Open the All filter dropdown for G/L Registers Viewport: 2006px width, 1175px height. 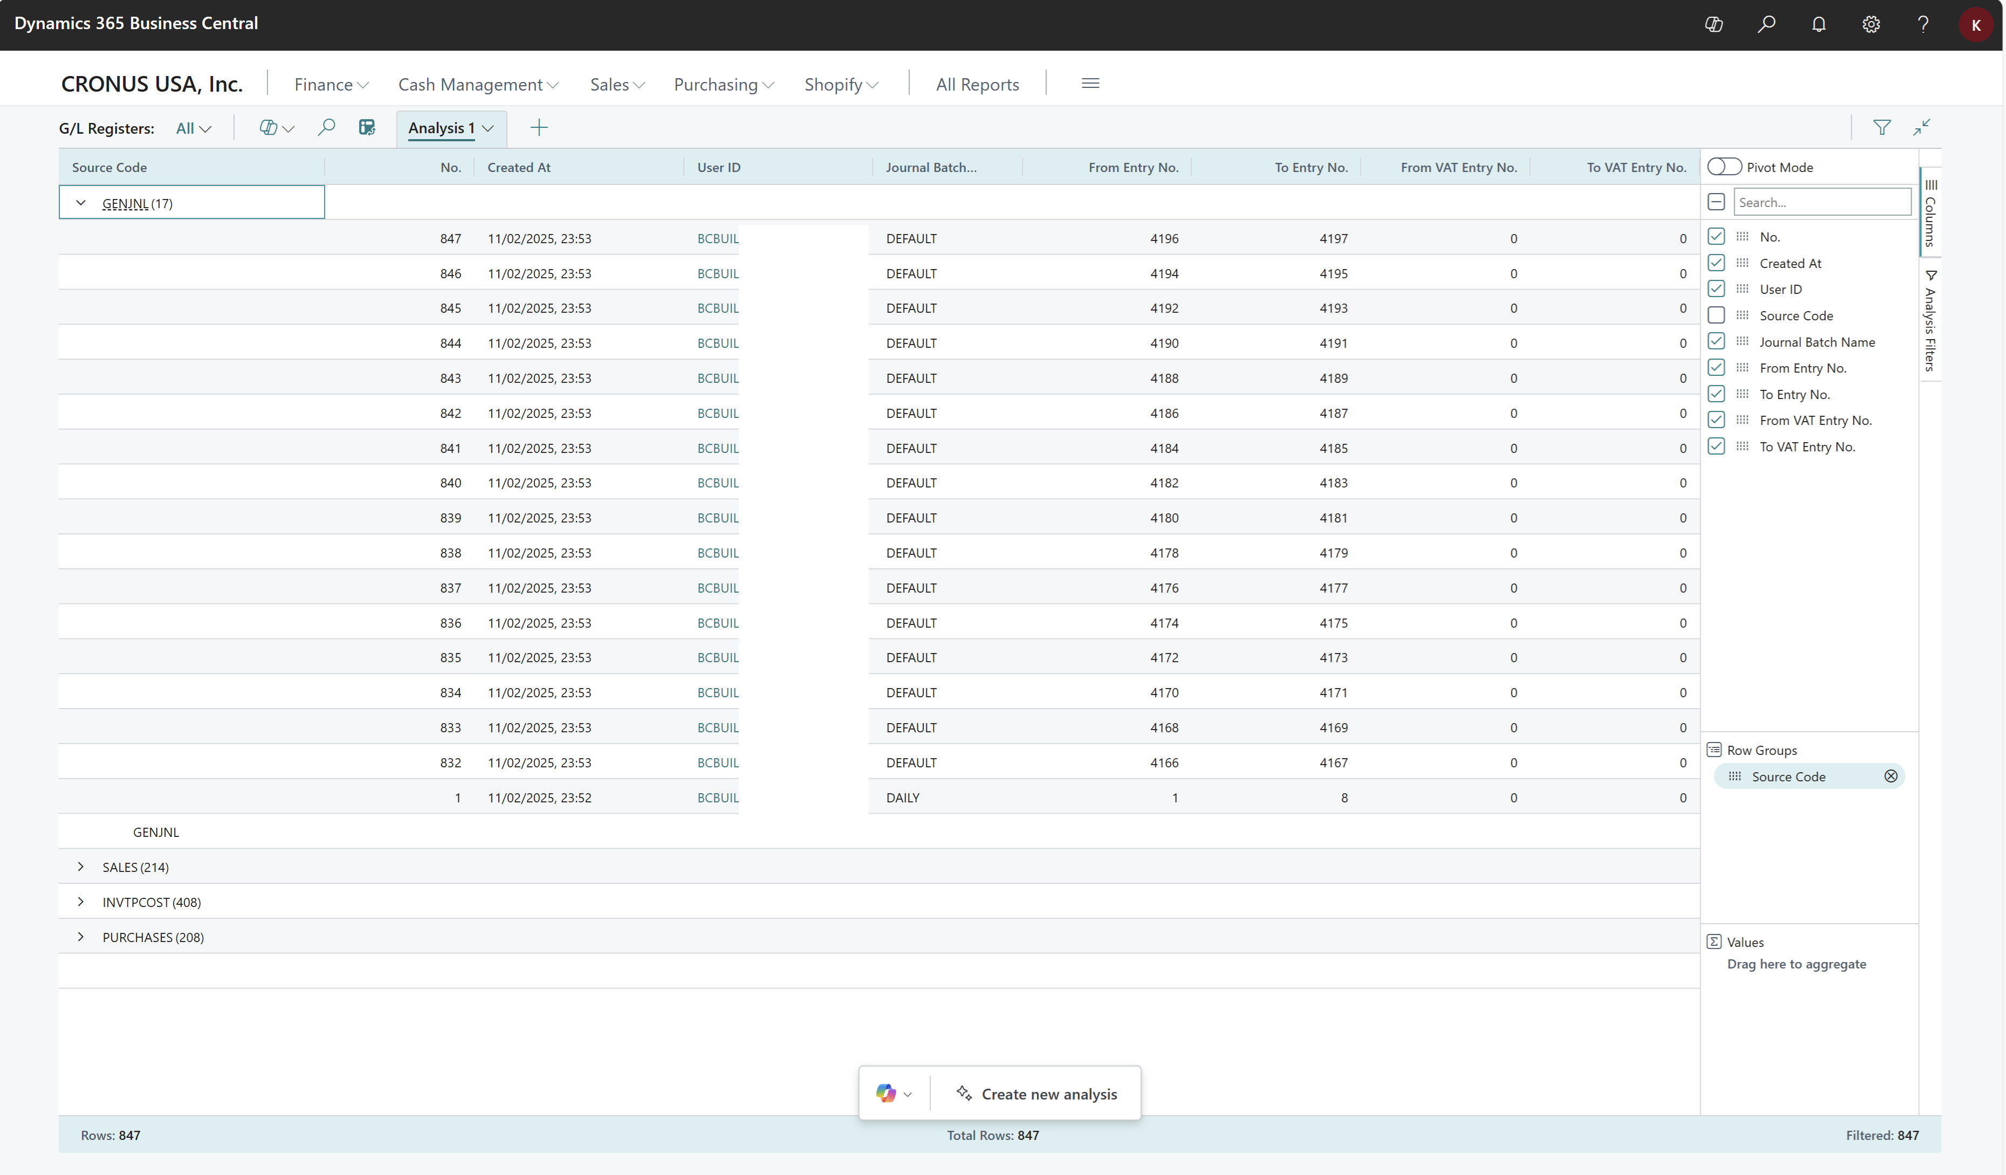[x=193, y=127]
